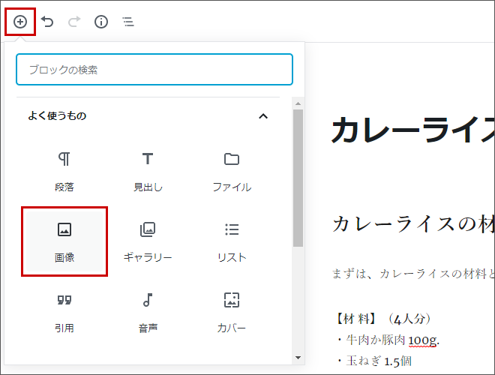Screen dimensions: 495x375
Task: Click in the ブロックの検索 search field
Action: click(x=154, y=70)
